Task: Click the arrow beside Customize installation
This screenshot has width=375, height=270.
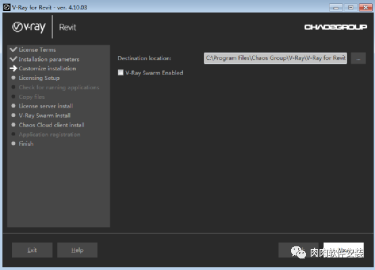Action: (14, 68)
